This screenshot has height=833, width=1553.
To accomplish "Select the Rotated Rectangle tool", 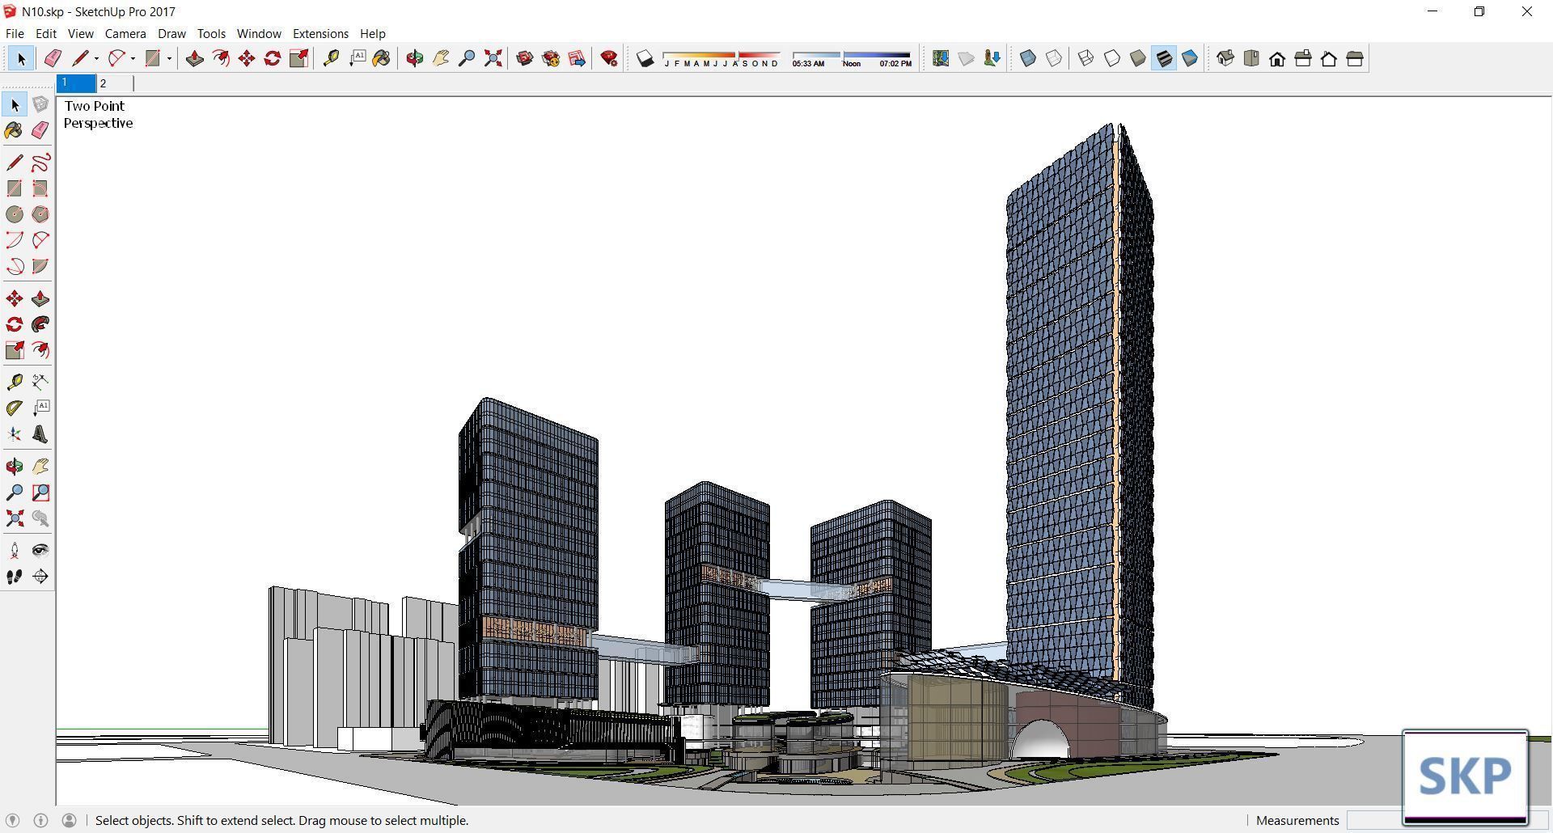I will 40,188.
